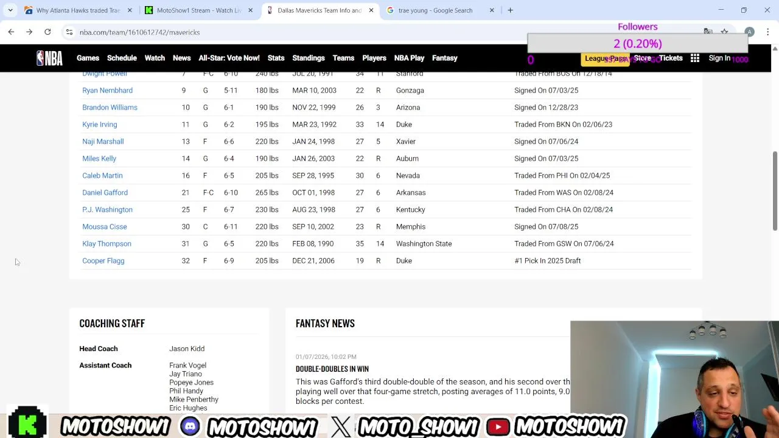Screen dimensions: 779x438
Task: Open the NBA apps grid icon
Action: point(695,58)
